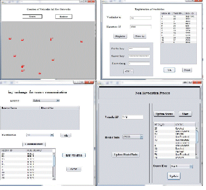The image size is (206, 190).
Task: Click the Update Hash Chain button
Action: 126,155
